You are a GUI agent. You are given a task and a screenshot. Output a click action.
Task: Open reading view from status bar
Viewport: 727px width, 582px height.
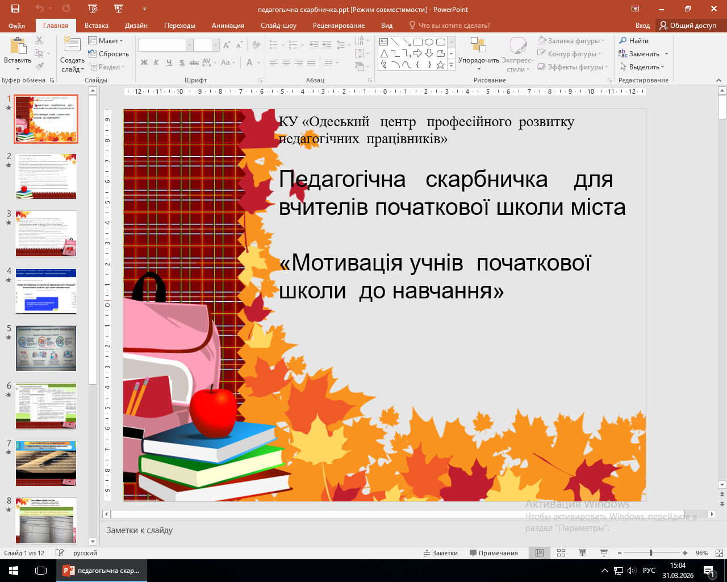tap(582, 553)
